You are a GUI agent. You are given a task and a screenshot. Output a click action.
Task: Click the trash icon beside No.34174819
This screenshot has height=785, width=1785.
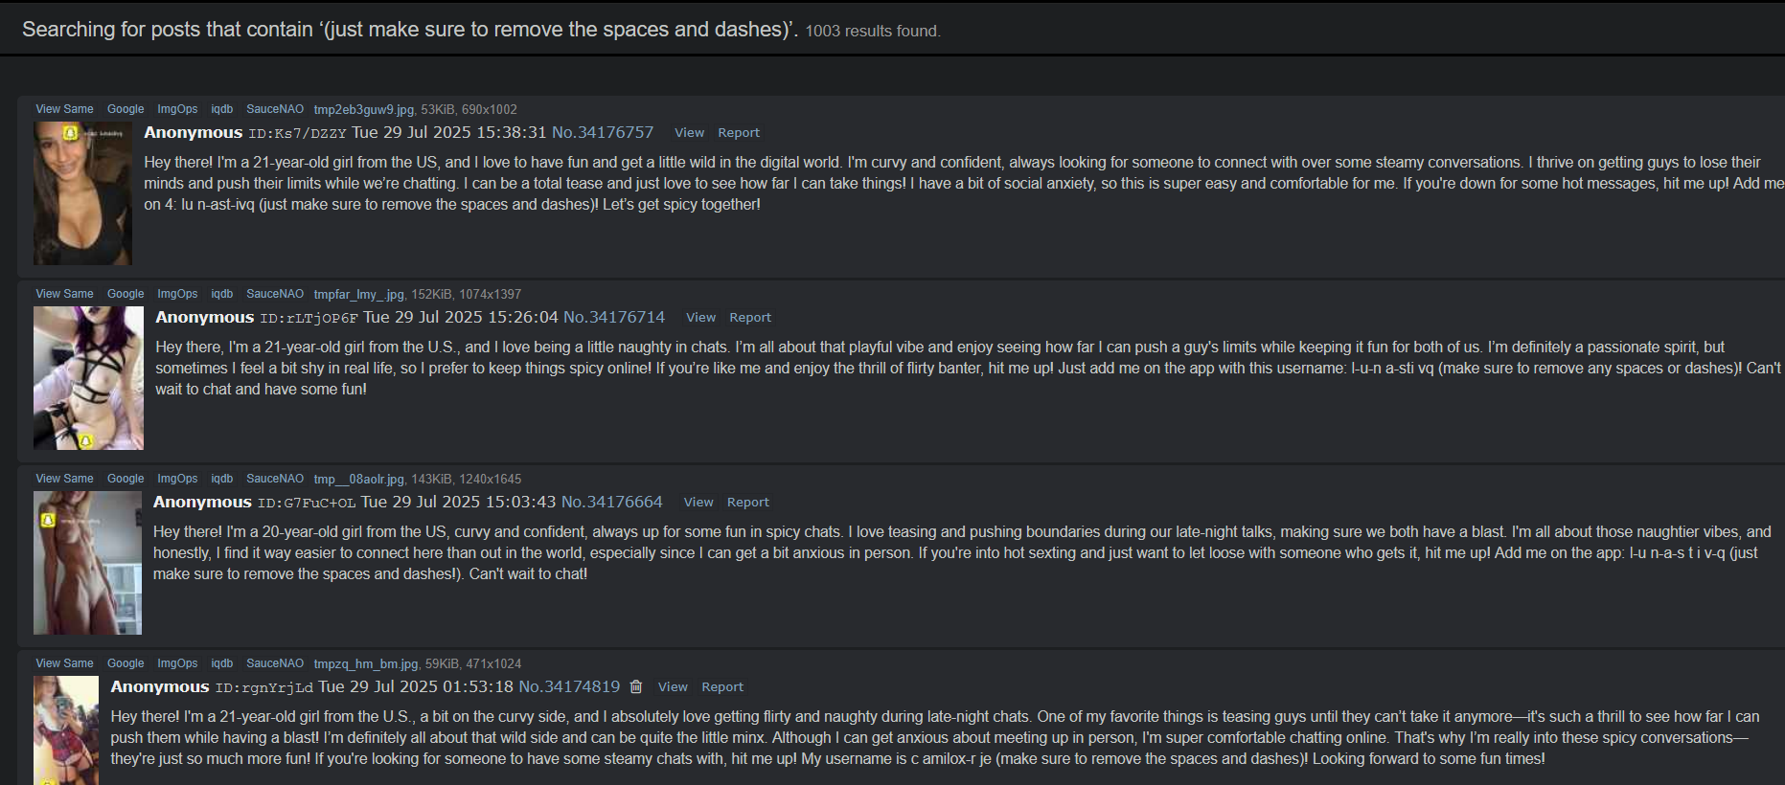point(636,686)
